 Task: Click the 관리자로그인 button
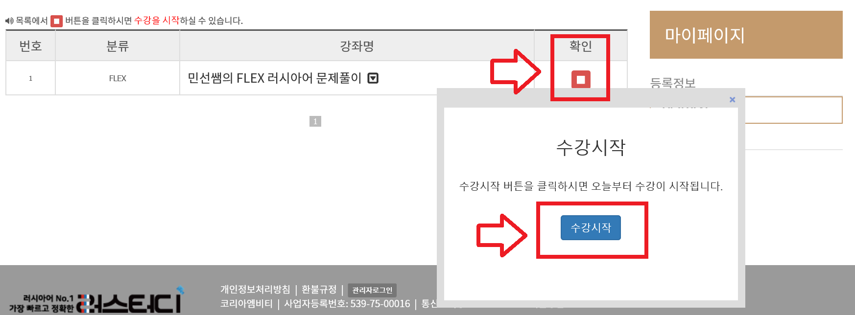pos(372,290)
